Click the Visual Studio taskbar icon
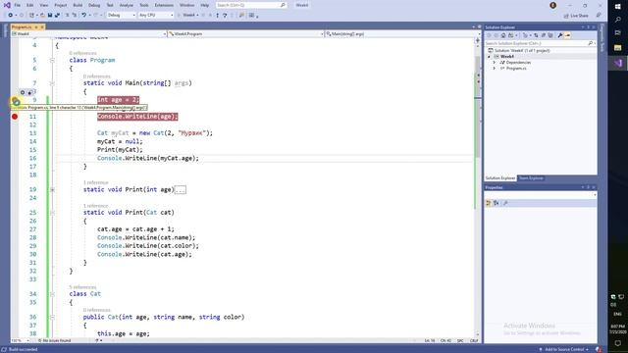This screenshot has width=628, height=353. coord(617,63)
